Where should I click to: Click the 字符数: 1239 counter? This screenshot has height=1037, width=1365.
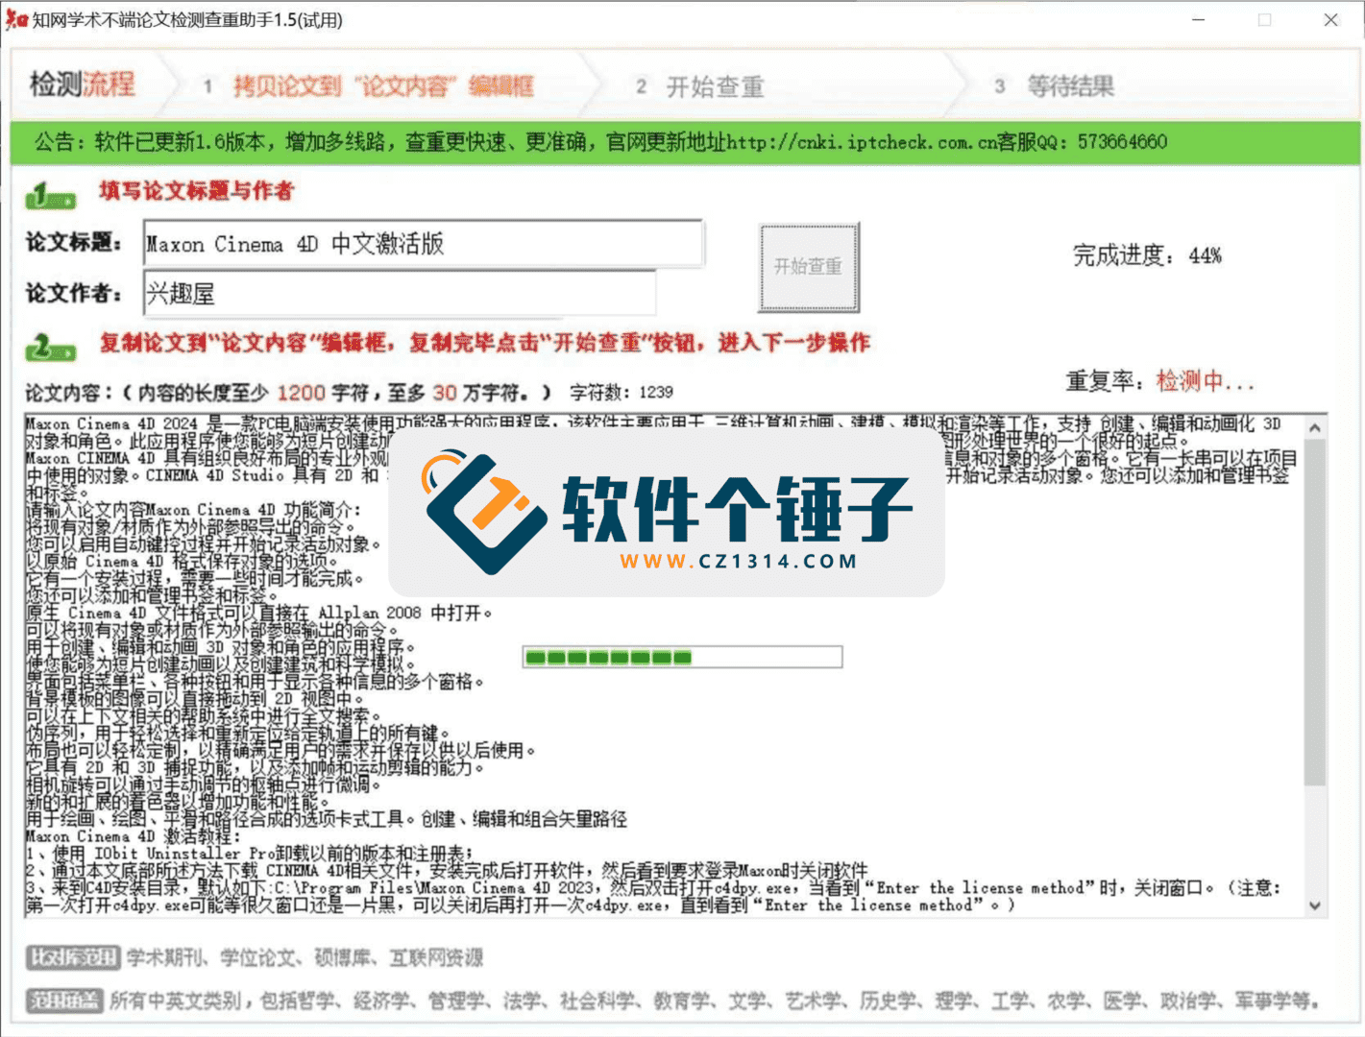pos(622,393)
